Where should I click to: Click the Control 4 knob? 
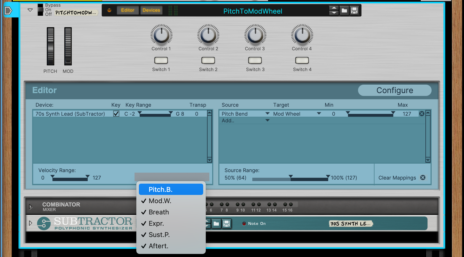(x=302, y=35)
